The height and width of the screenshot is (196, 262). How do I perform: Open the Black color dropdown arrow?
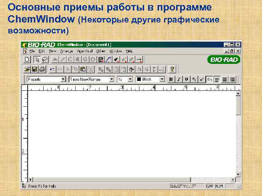coord(162,79)
